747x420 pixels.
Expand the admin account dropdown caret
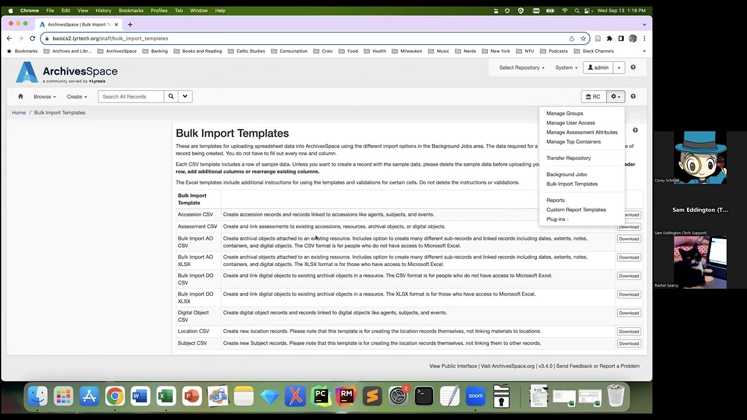[619, 68]
